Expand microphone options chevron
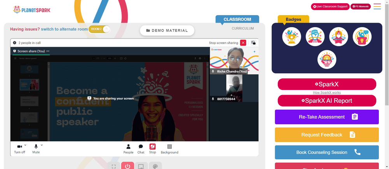The image size is (389, 169). click(x=42, y=145)
